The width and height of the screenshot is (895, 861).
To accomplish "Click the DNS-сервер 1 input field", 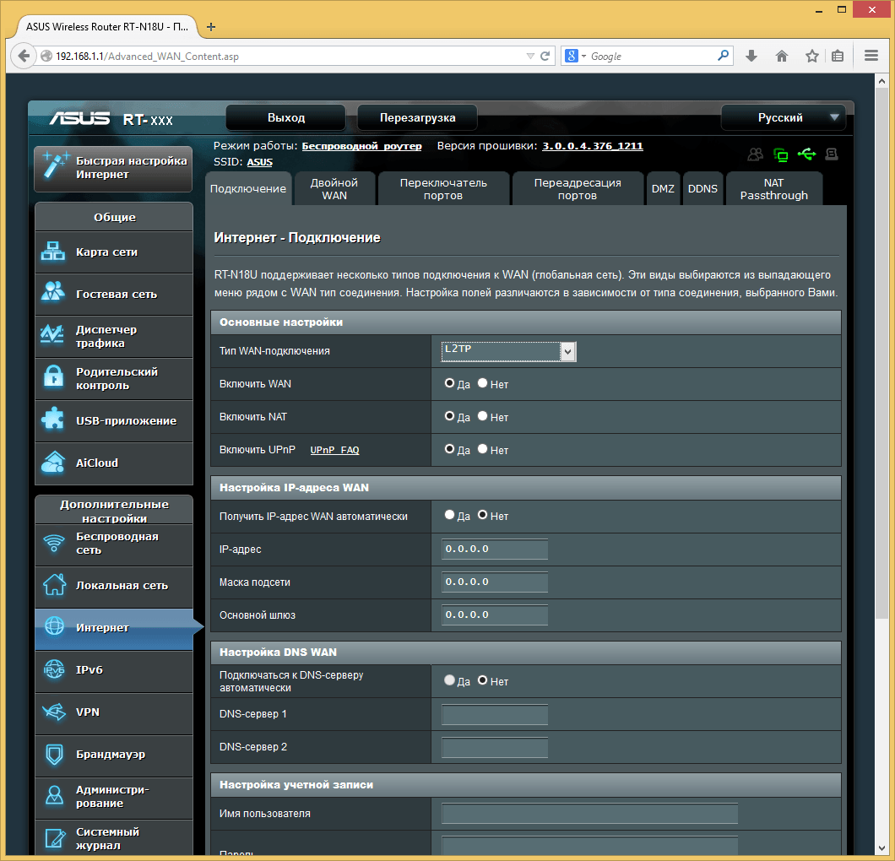I will (495, 715).
